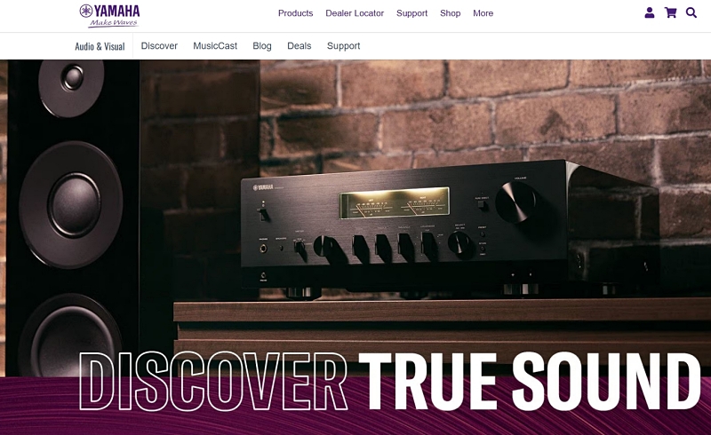Expand the More menu
Viewport: 711px width, 435px height.
pos(483,13)
